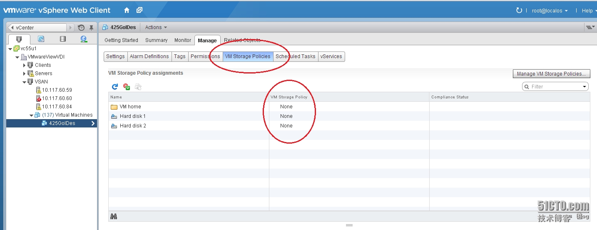Viewport: 597px width, 230px height.
Task: Open the Tags sub-tab
Action: [180, 56]
